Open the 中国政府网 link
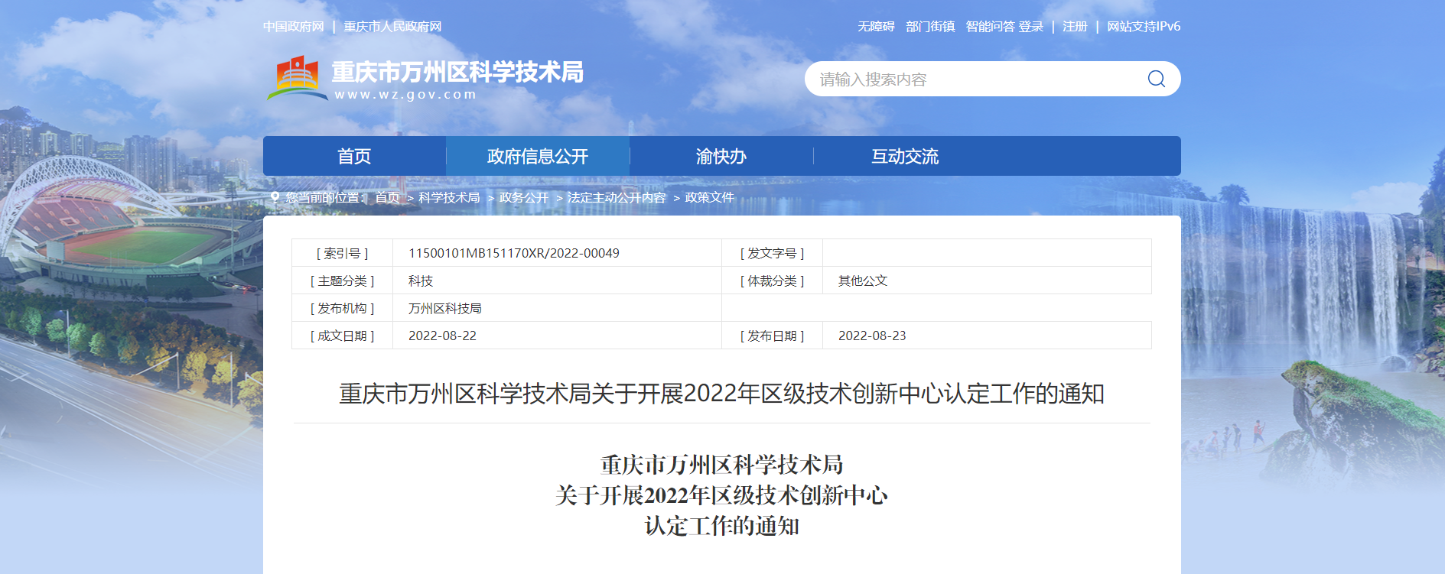This screenshot has width=1445, height=574. [294, 27]
